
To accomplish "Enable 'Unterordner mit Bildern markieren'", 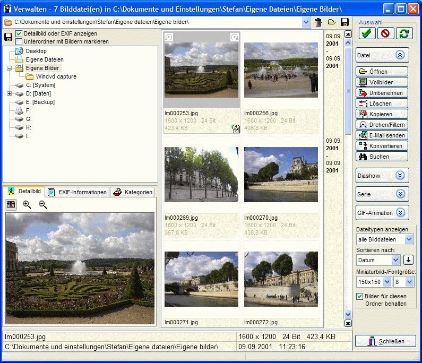I will pos(19,41).
